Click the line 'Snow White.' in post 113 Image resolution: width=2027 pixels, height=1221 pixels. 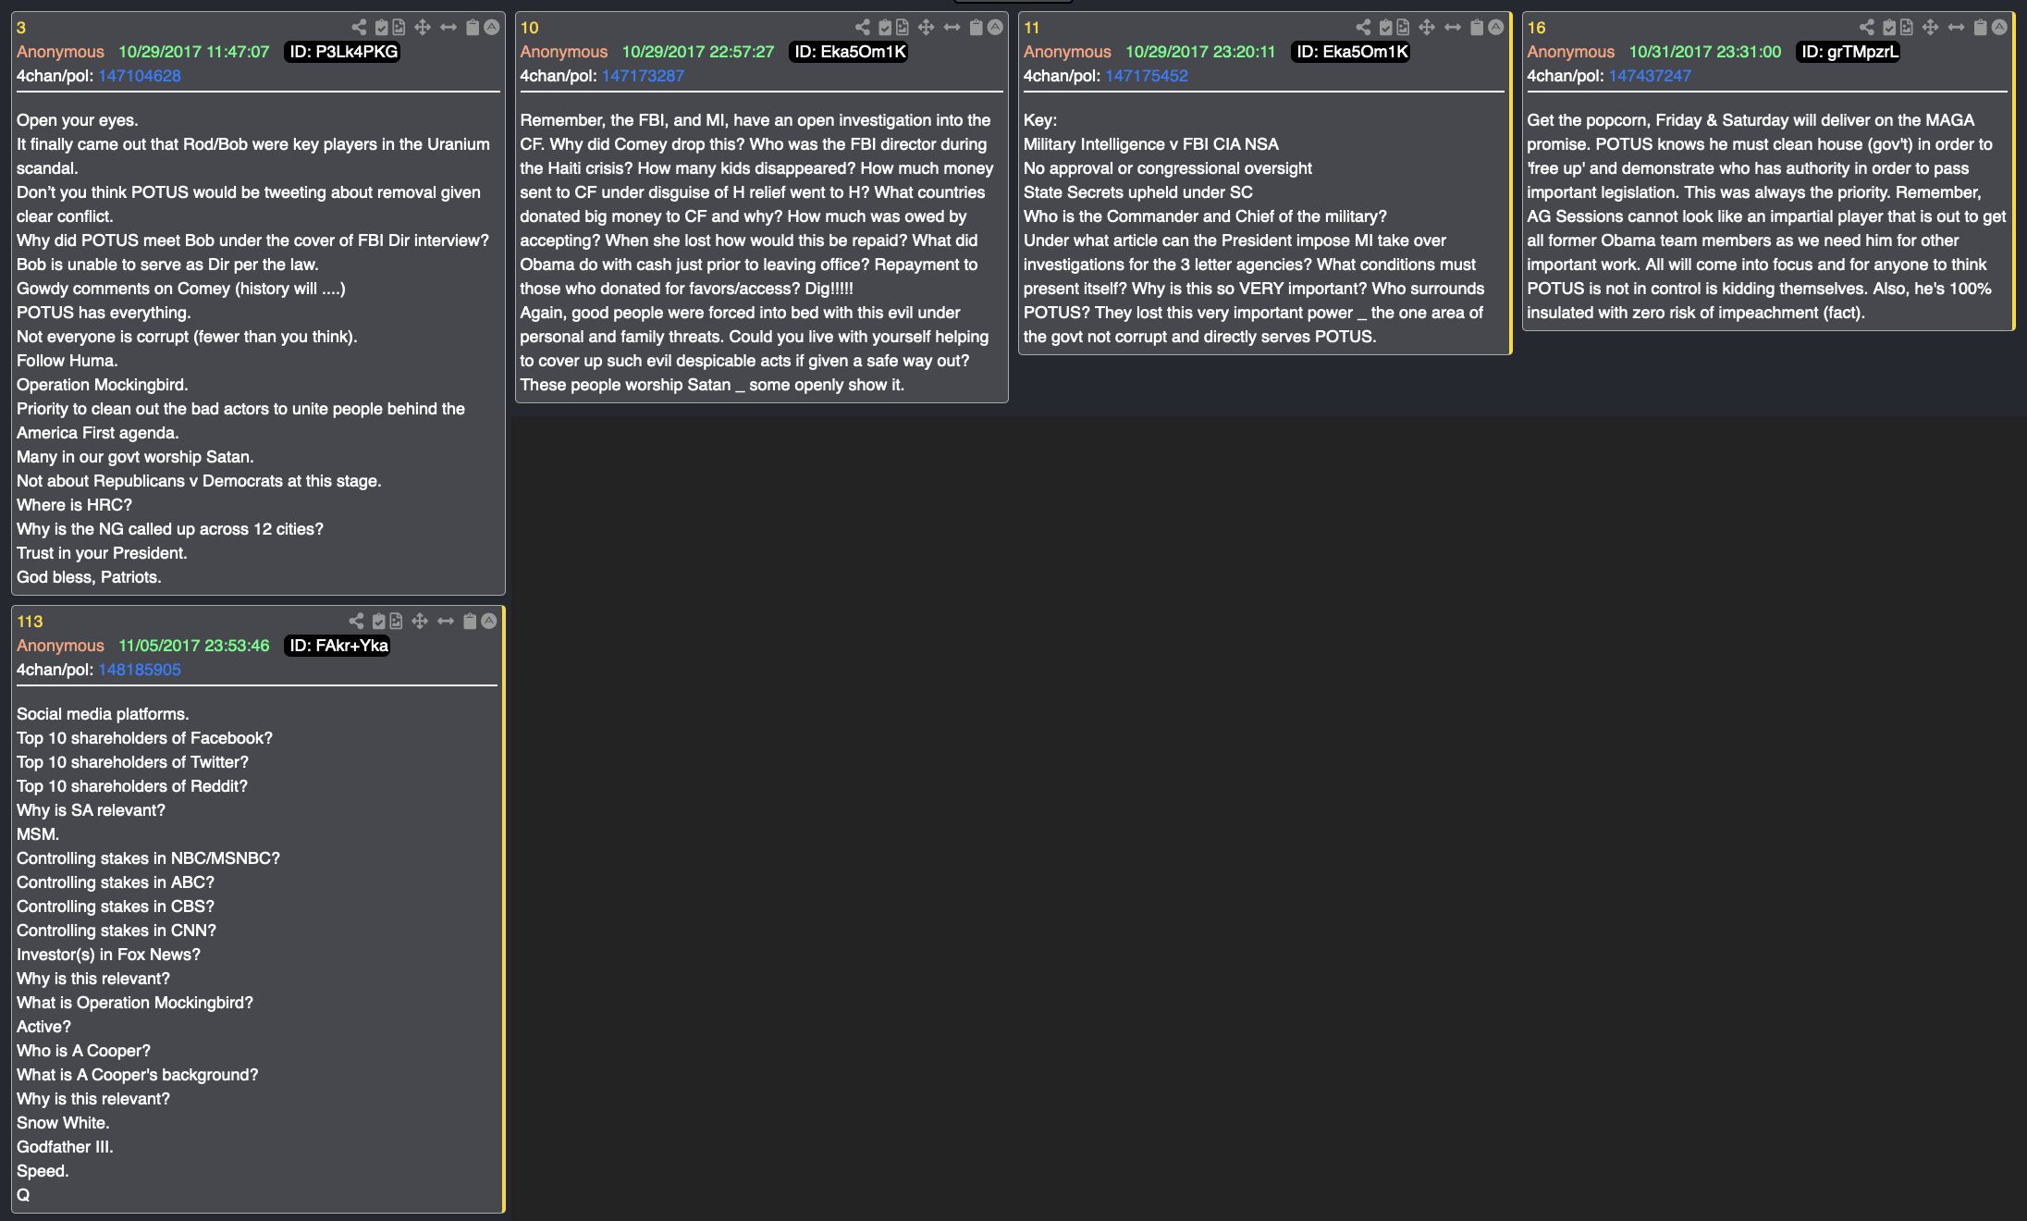point(63,1123)
